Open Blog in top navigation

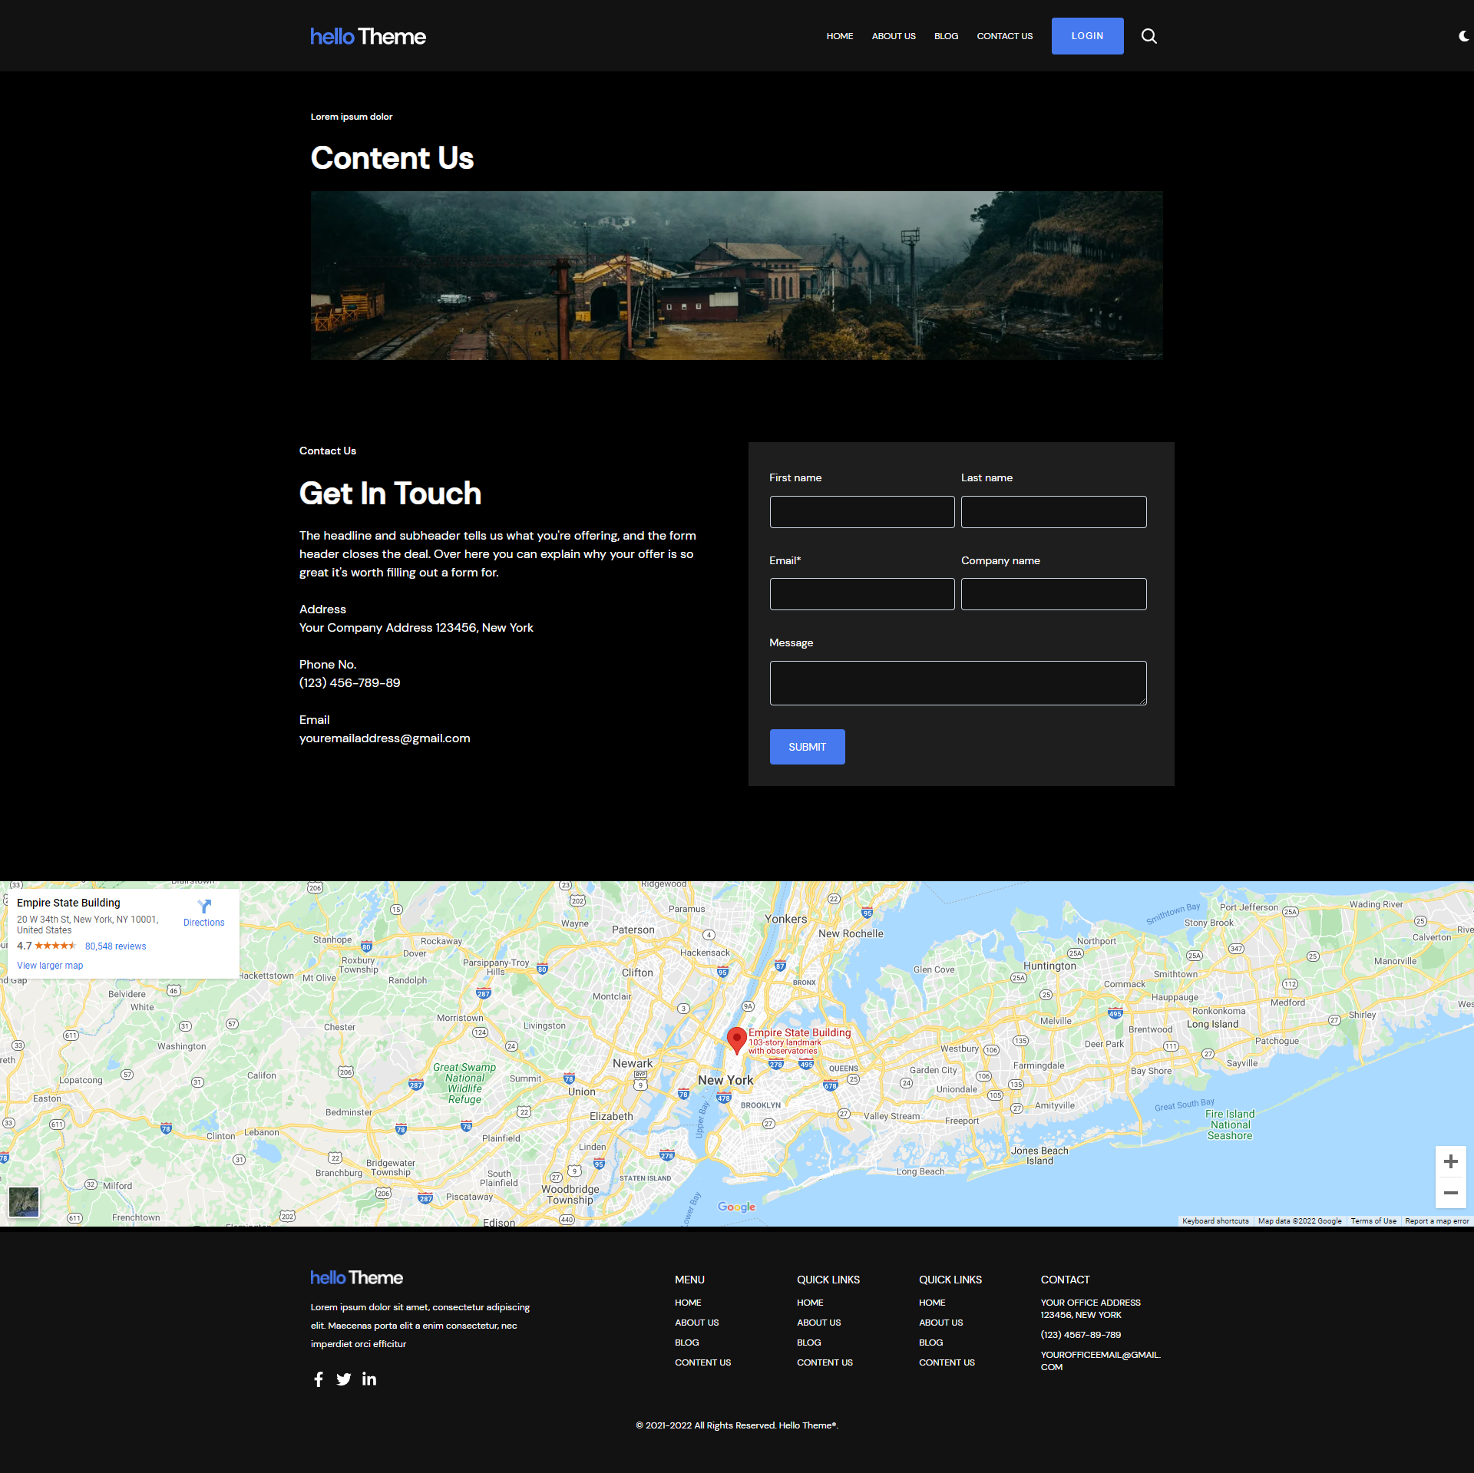pos(946,36)
